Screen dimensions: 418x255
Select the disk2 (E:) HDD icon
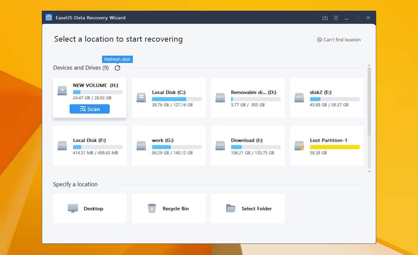point(299,97)
